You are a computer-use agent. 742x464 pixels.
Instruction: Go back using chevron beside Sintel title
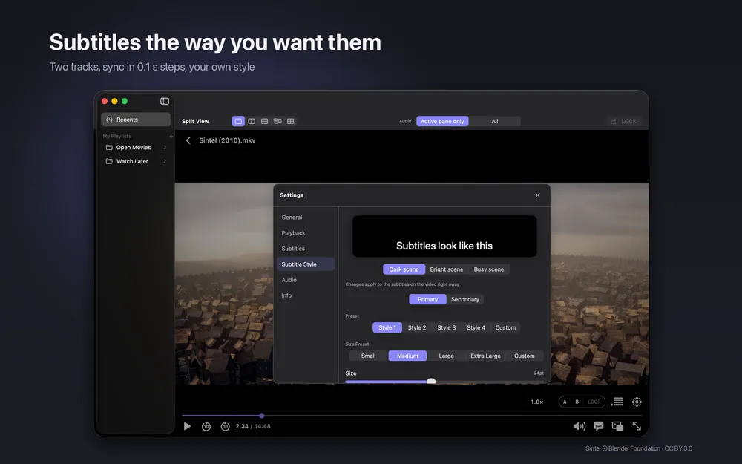tap(188, 140)
